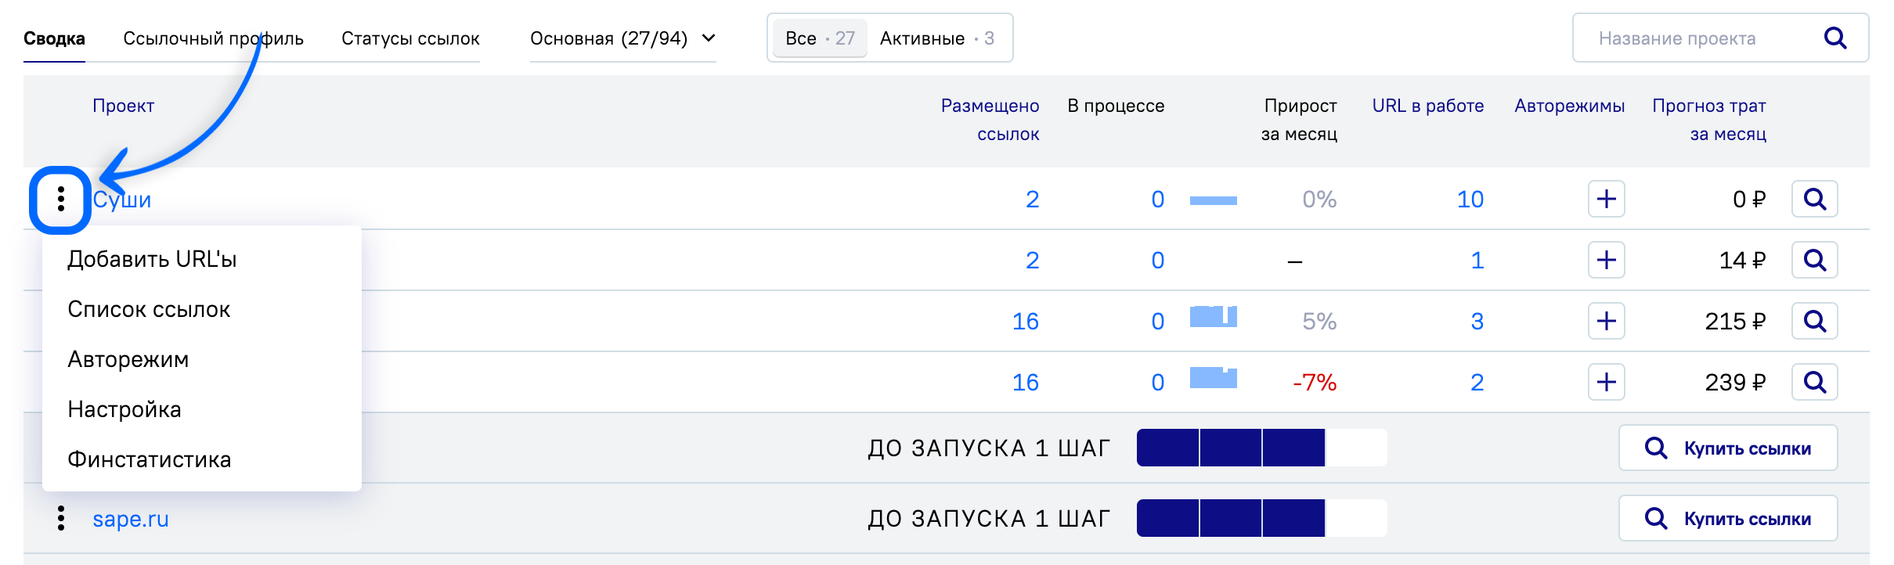
Task: Sort by Прогноз трат за месяц header
Action: pyautogui.click(x=1709, y=120)
